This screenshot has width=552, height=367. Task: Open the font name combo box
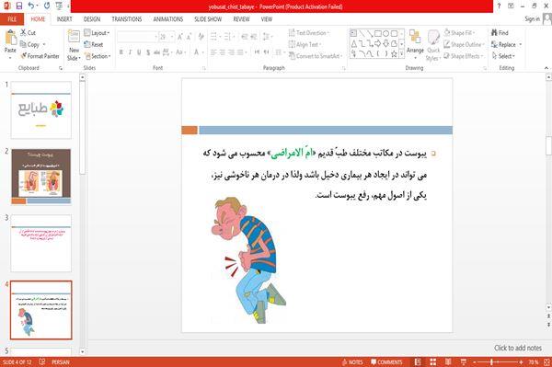click(x=137, y=37)
